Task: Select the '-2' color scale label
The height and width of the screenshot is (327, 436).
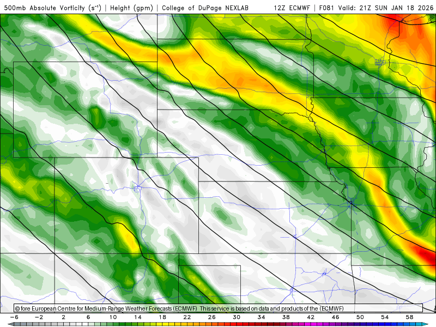Action: 39,317
